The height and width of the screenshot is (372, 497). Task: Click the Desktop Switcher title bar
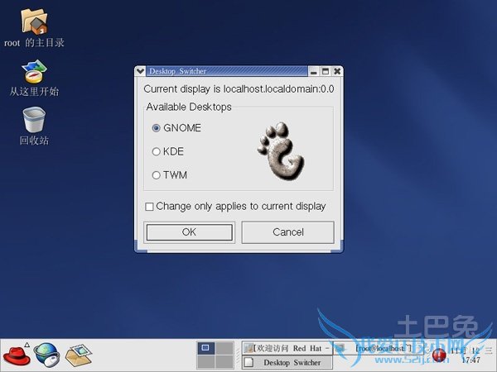pyautogui.click(x=227, y=71)
